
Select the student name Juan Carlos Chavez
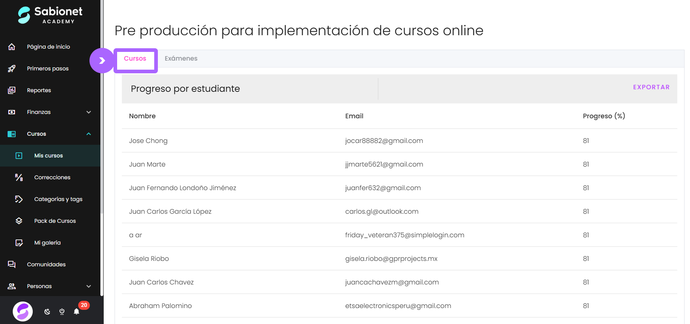pos(161,282)
